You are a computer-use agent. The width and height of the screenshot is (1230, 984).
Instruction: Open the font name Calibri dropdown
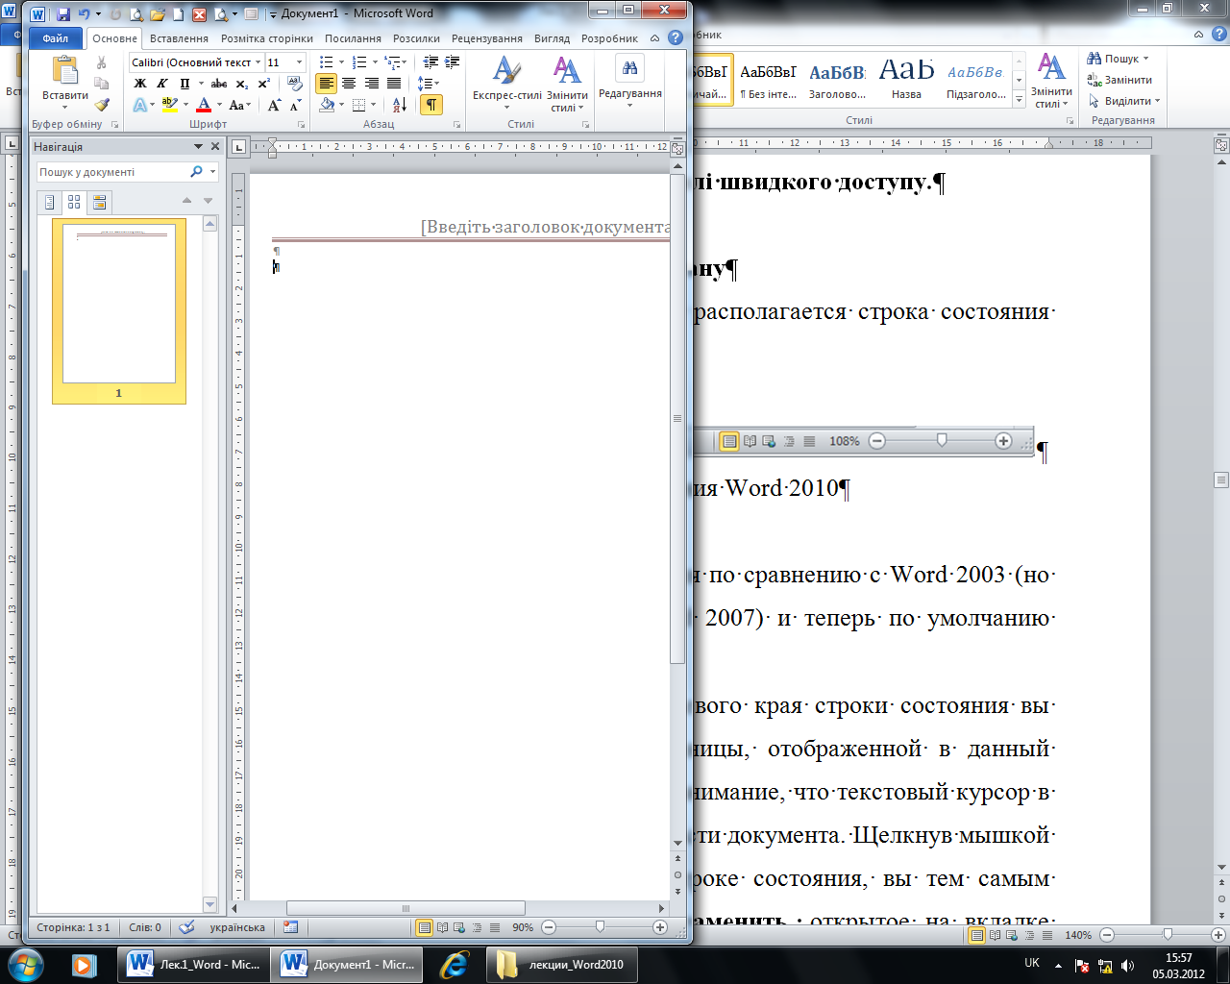coord(258,62)
